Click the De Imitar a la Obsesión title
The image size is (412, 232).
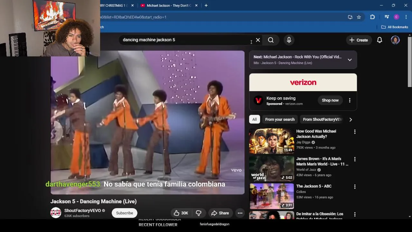(x=320, y=216)
